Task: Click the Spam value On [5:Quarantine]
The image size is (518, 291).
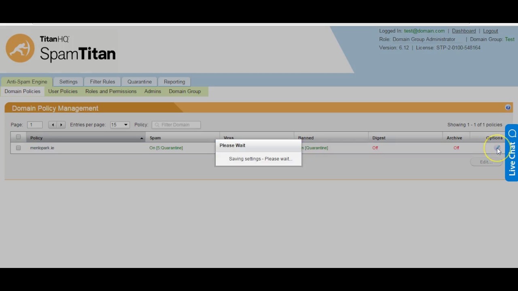Action: (166, 148)
